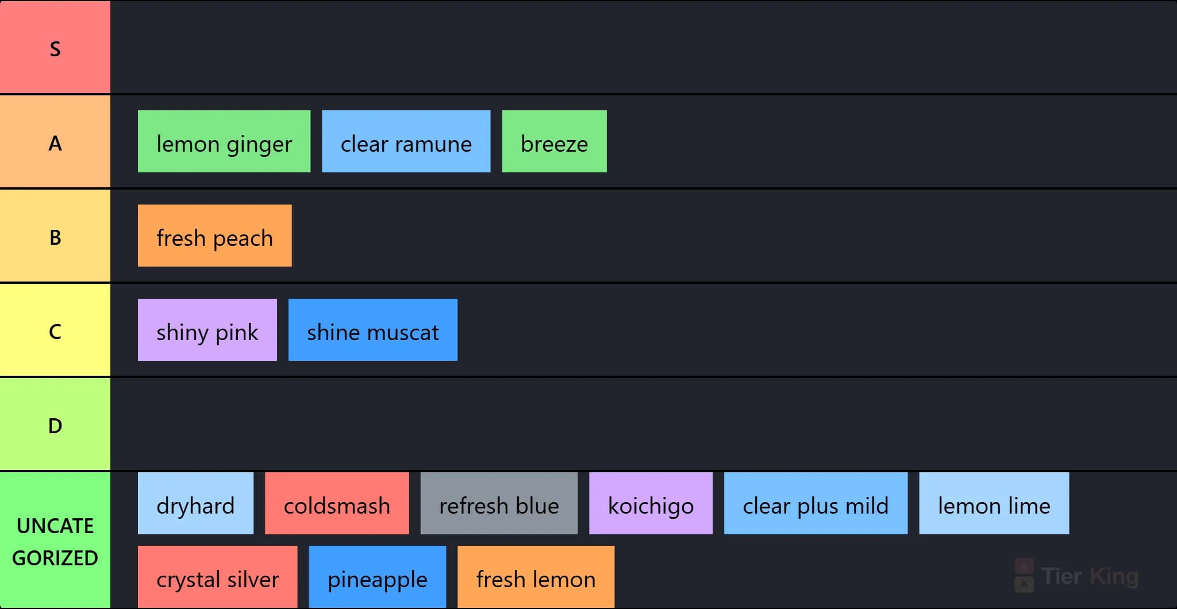Select the pineapple tile
Viewport: 1177px width, 609px height.
pyautogui.click(x=377, y=577)
